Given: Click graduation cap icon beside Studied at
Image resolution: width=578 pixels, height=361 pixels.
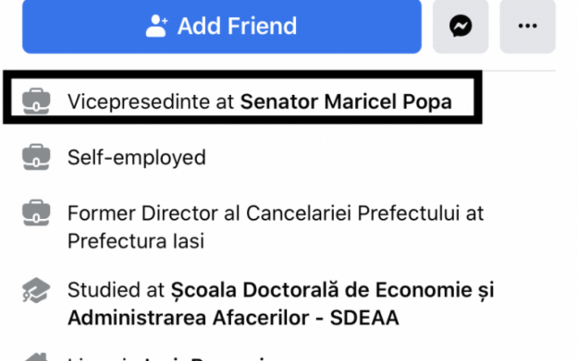Looking at the screenshot, I should click(37, 290).
